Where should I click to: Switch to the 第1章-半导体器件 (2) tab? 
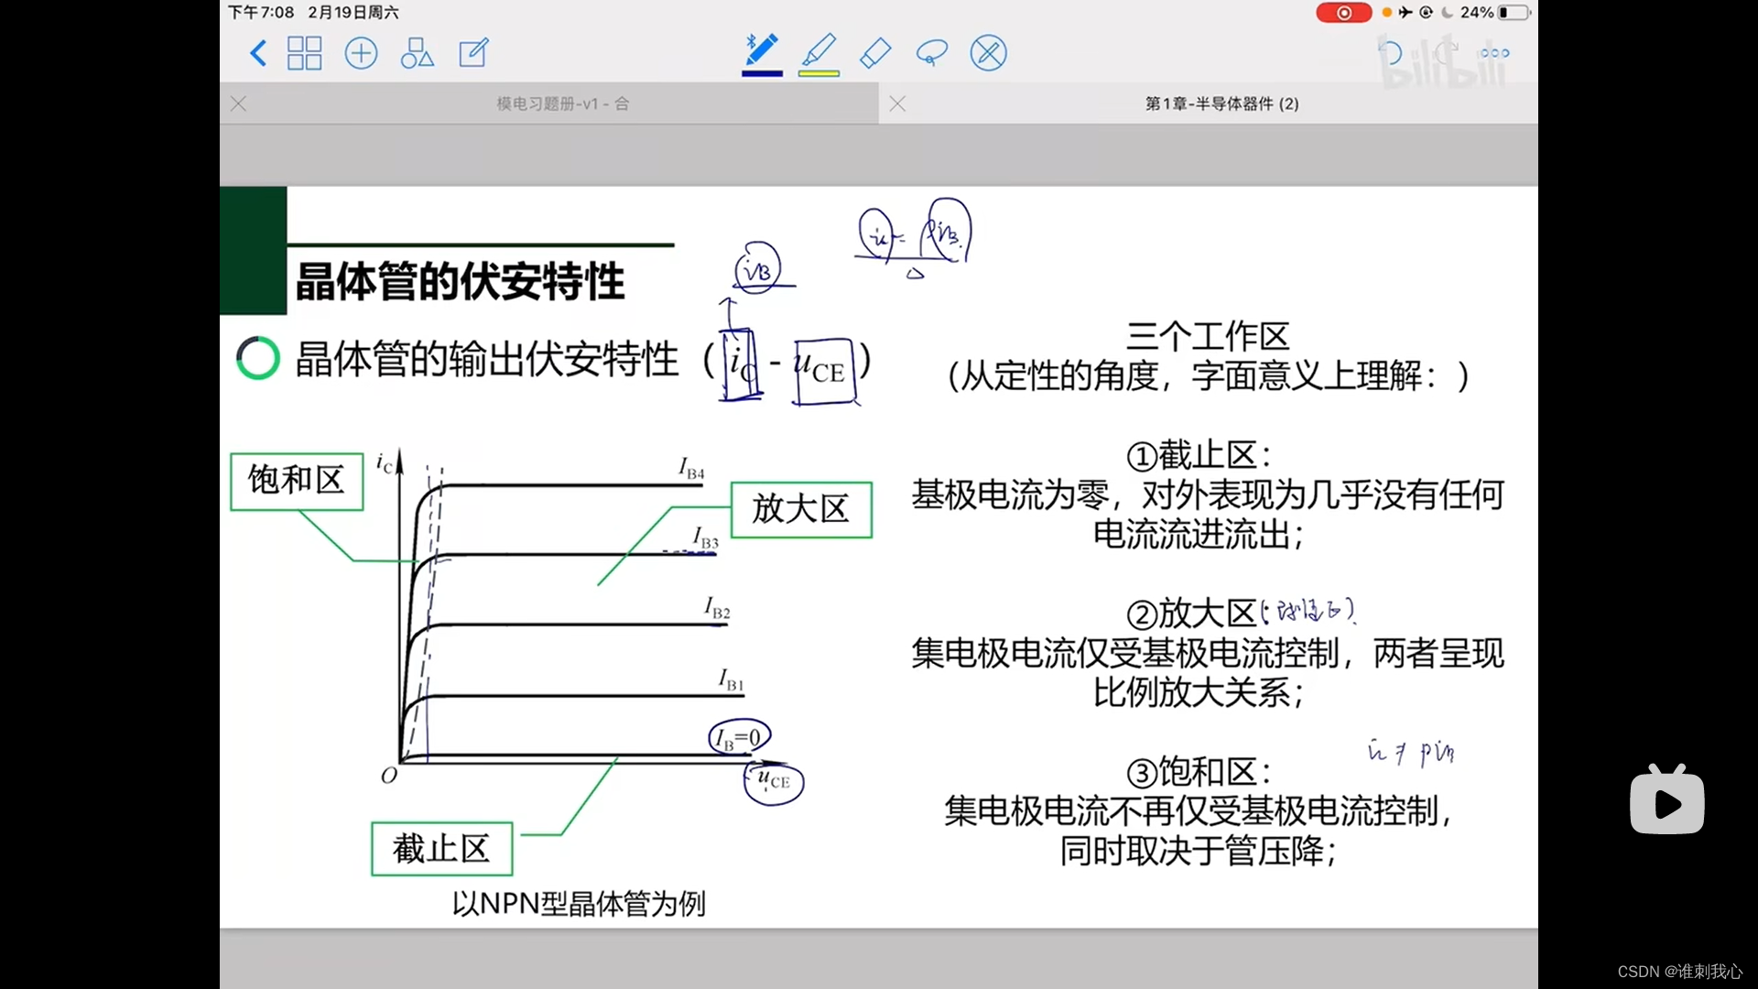pyautogui.click(x=1221, y=103)
